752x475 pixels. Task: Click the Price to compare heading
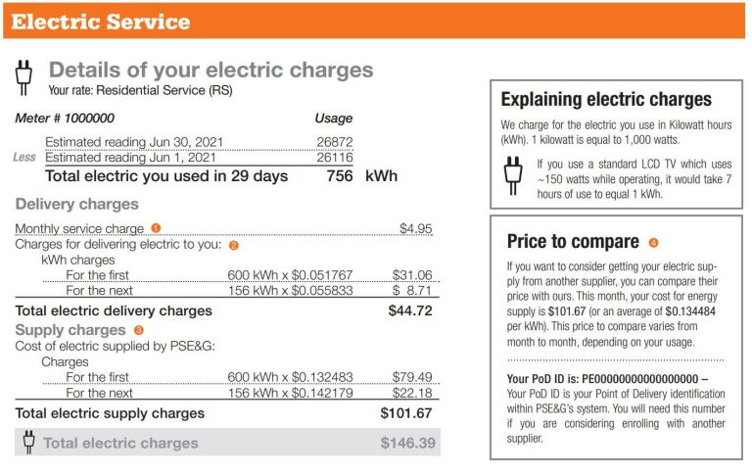(572, 242)
